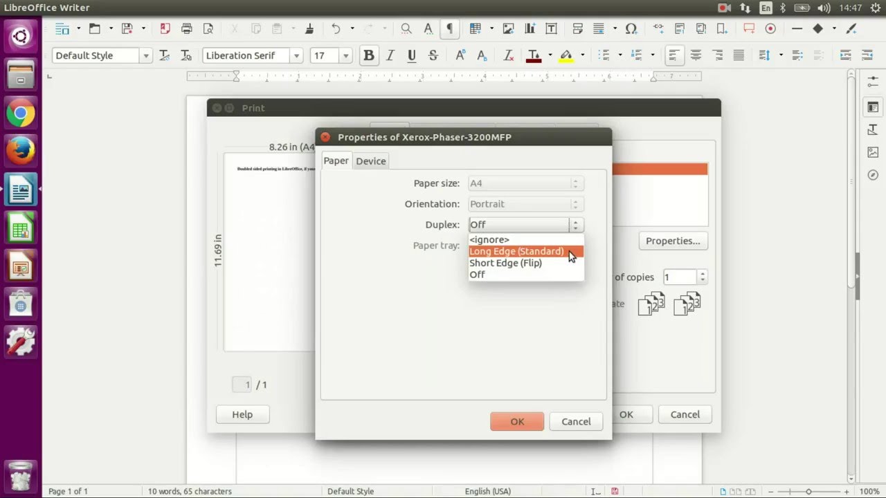Image resolution: width=886 pixels, height=498 pixels.
Task: Toggle formatting marks (pilcrow)
Action: (450, 28)
